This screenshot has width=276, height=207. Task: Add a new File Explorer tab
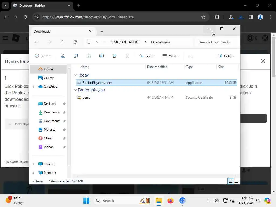click(x=102, y=32)
